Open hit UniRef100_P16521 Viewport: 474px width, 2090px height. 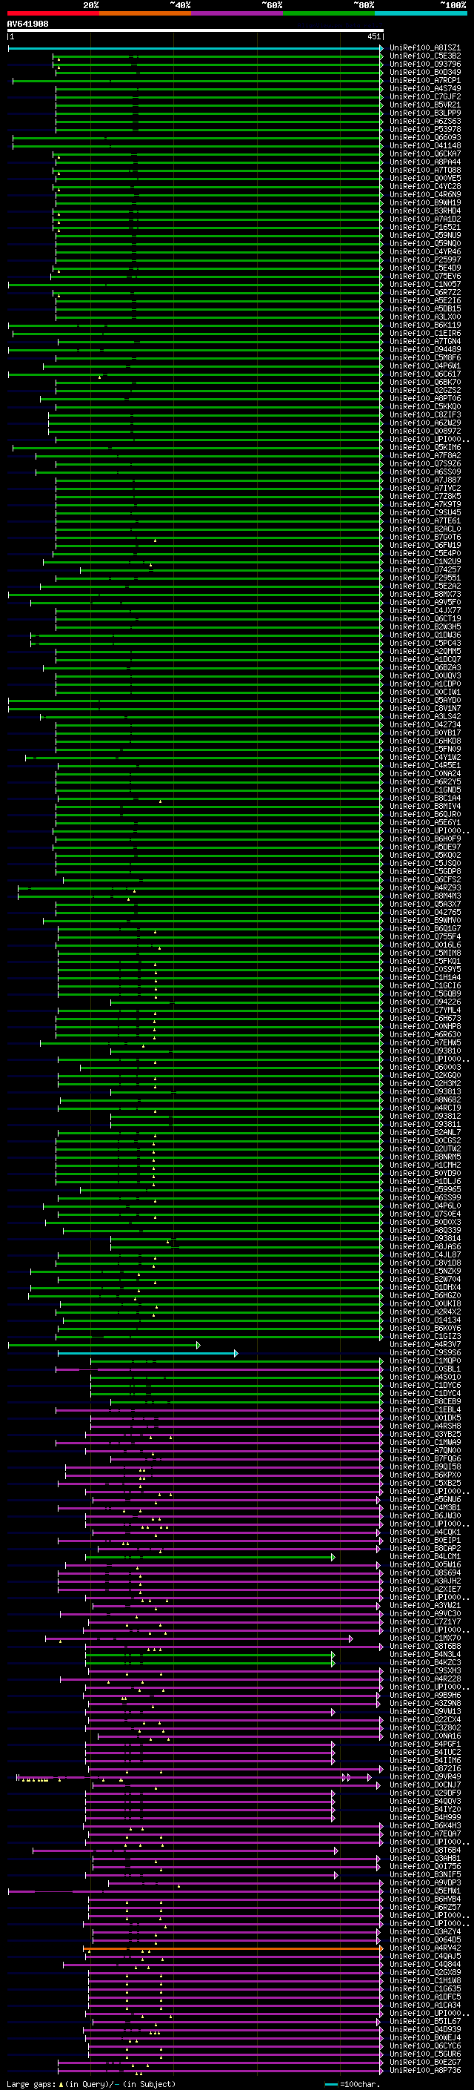[424, 227]
